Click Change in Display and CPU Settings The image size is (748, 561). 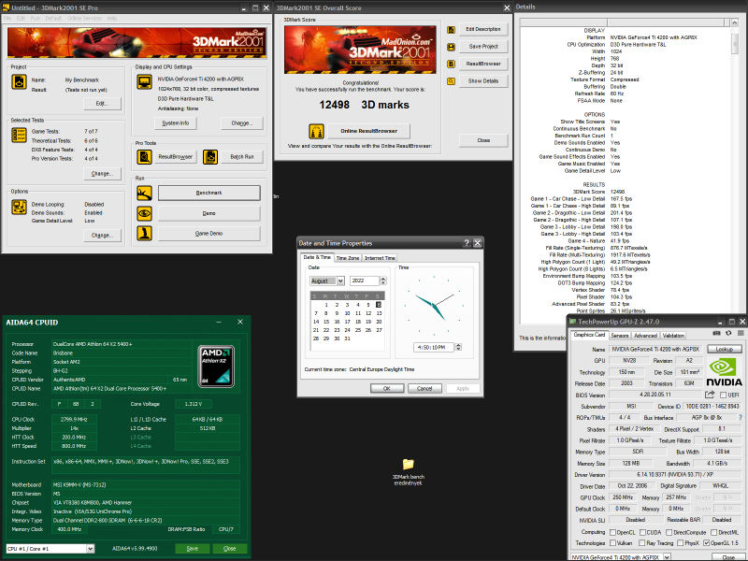point(242,123)
